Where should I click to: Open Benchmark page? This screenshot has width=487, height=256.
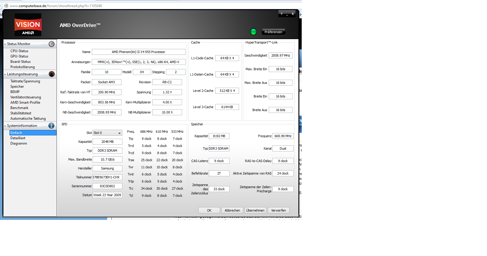click(19, 108)
